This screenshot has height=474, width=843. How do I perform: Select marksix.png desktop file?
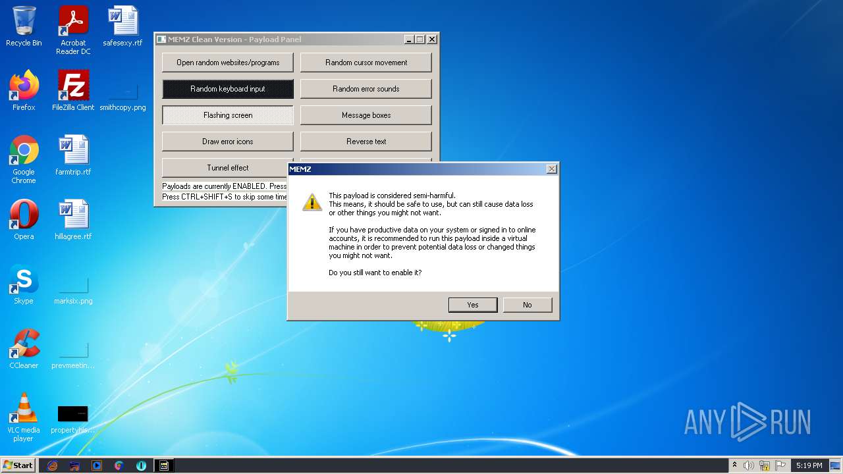click(73, 291)
